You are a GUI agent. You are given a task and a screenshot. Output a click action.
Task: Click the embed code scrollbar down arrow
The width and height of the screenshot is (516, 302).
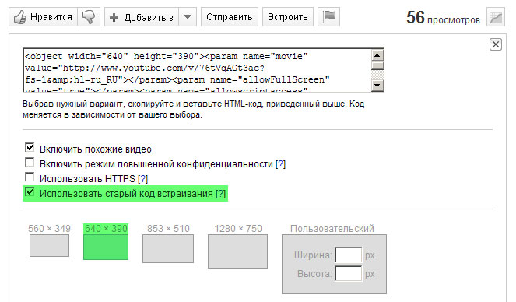click(377, 86)
